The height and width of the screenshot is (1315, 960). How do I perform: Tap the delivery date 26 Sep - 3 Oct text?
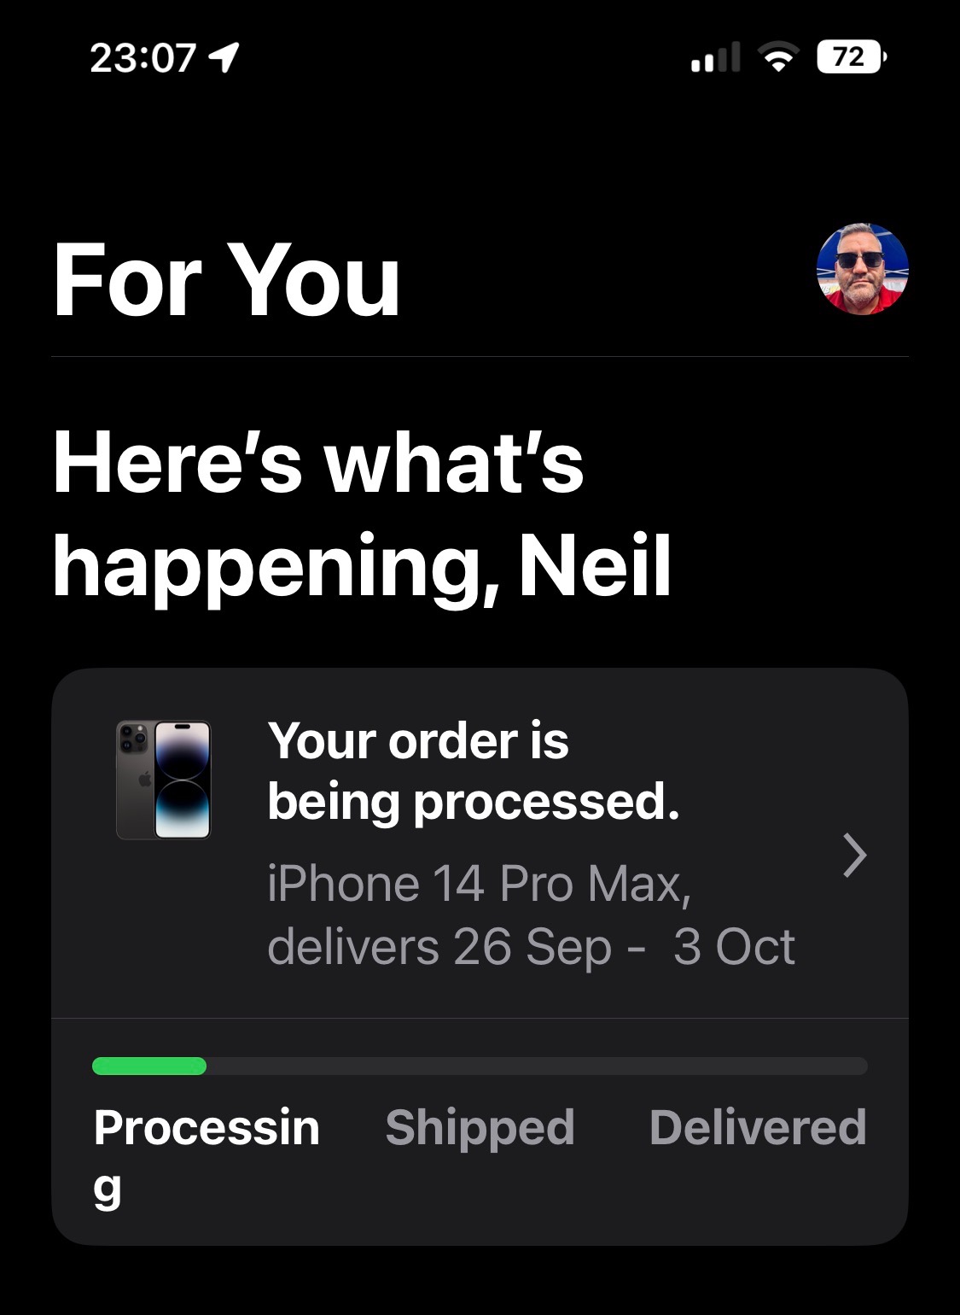coord(624,946)
